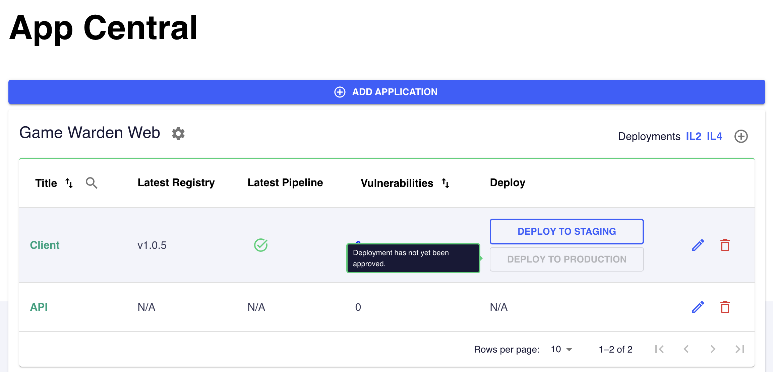This screenshot has width=773, height=372.
Task: Click the Latest Pipeline column header
Action: click(285, 183)
